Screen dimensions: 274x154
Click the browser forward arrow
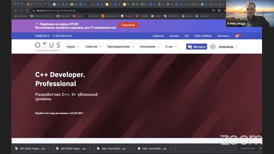pos(21,10)
